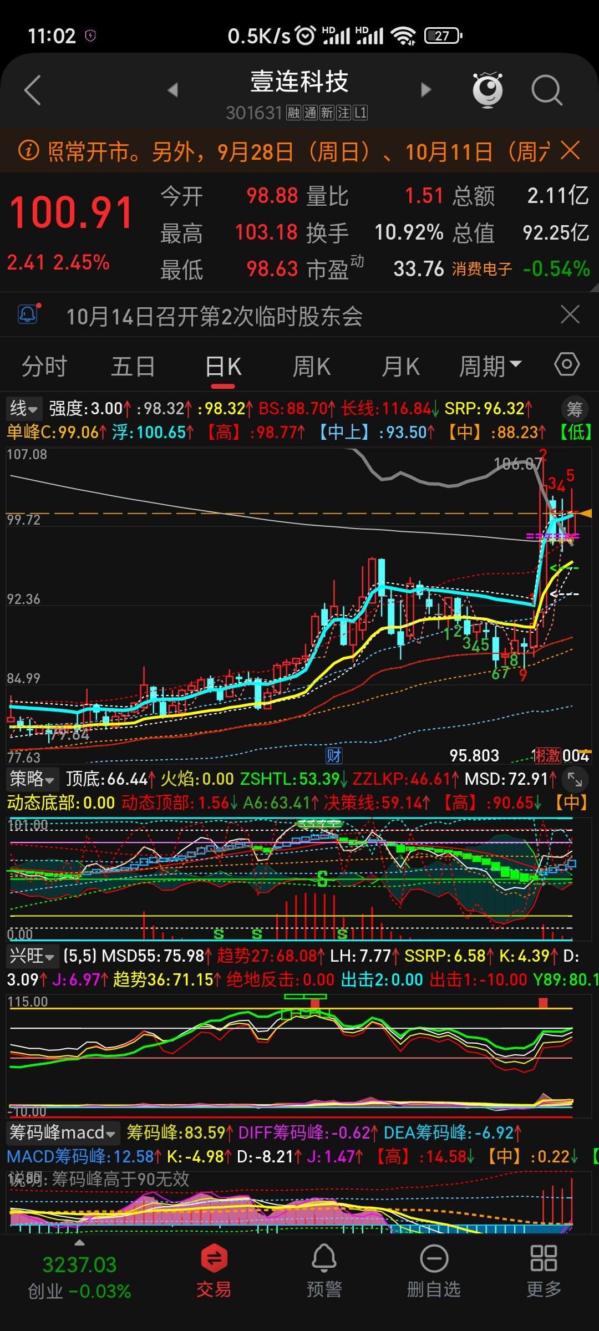The width and height of the screenshot is (599, 1331).
Task: Tap the 今开 98.88 value
Action: pos(272,196)
